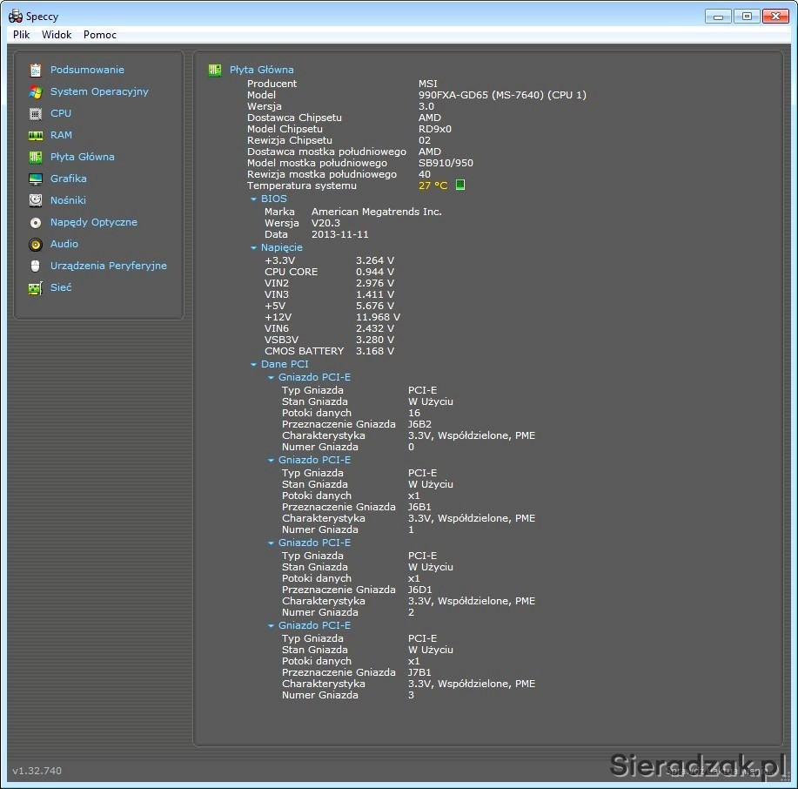Click the BIOS date 2013-11-11
This screenshot has height=789, width=798.
tap(340, 234)
